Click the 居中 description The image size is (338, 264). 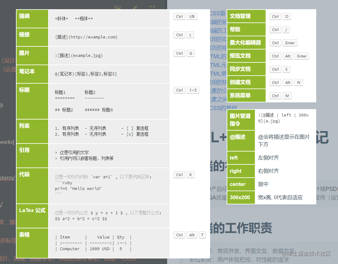point(263,184)
